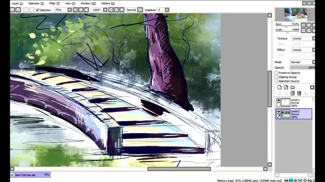Image resolution: width=325 pixels, height=182 pixels.
Task: Open the Stabilizer value dropdown
Action: coord(167,10)
